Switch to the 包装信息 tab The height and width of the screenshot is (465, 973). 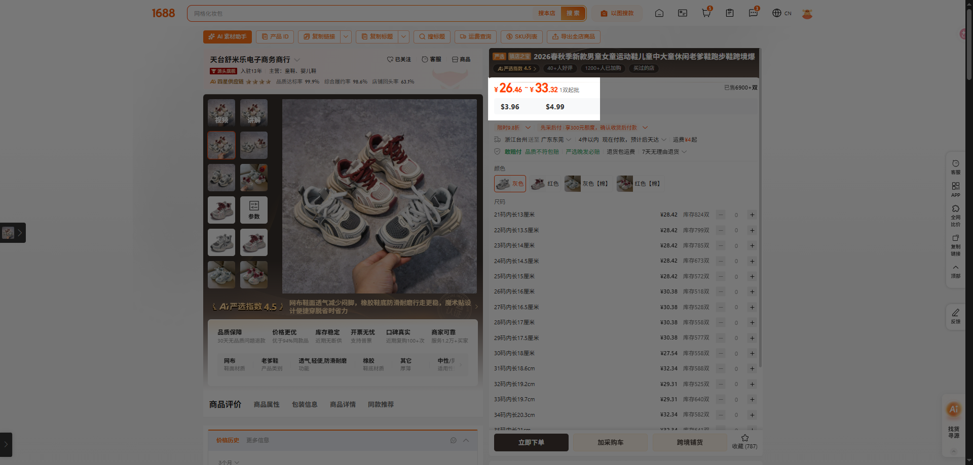click(x=305, y=404)
